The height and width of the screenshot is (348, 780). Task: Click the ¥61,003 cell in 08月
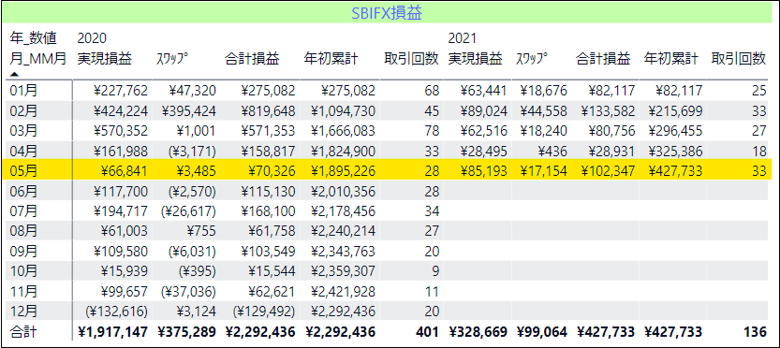tap(124, 231)
